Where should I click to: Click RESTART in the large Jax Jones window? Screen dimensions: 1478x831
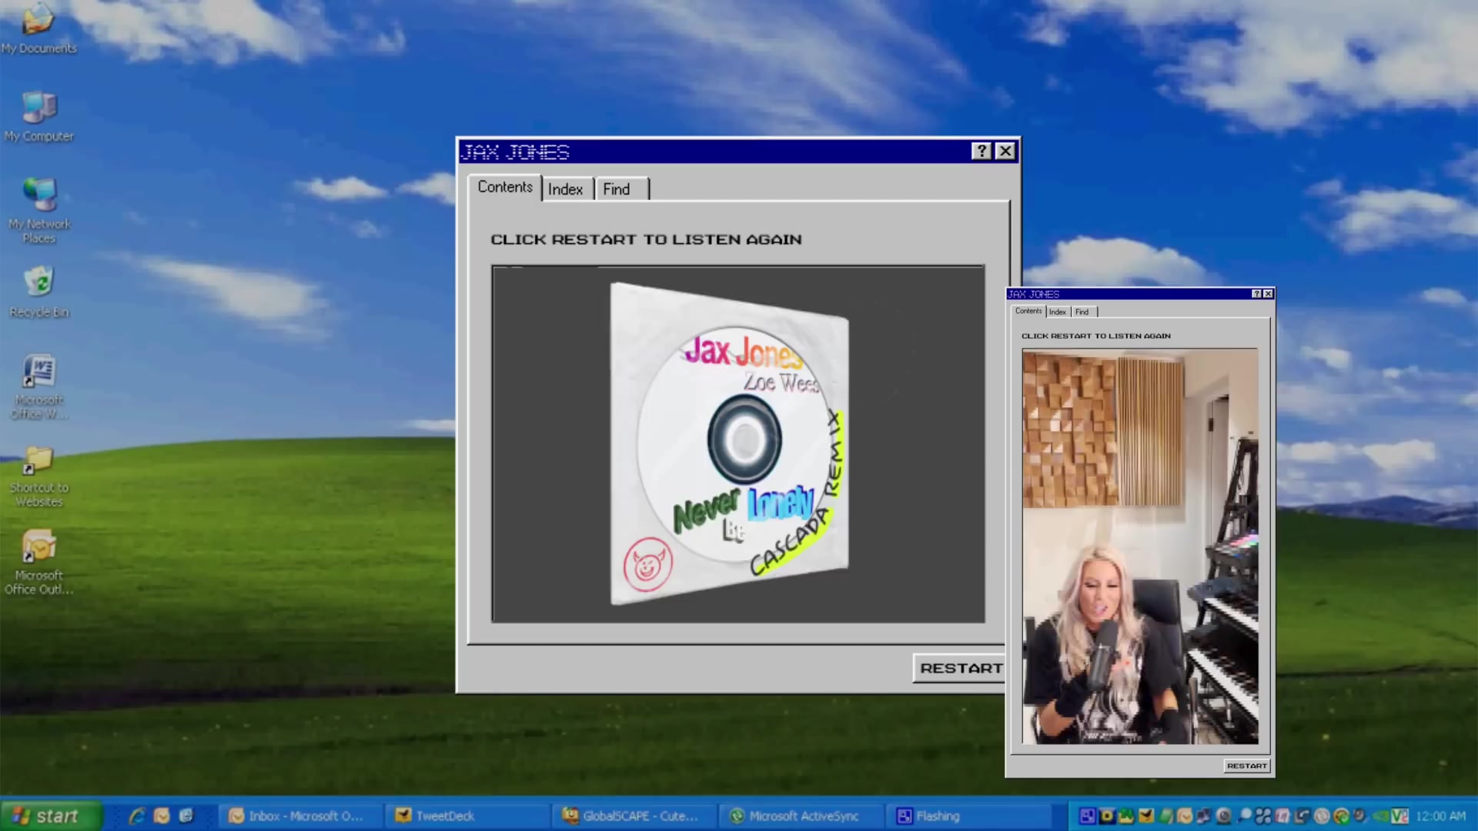pos(959,668)
